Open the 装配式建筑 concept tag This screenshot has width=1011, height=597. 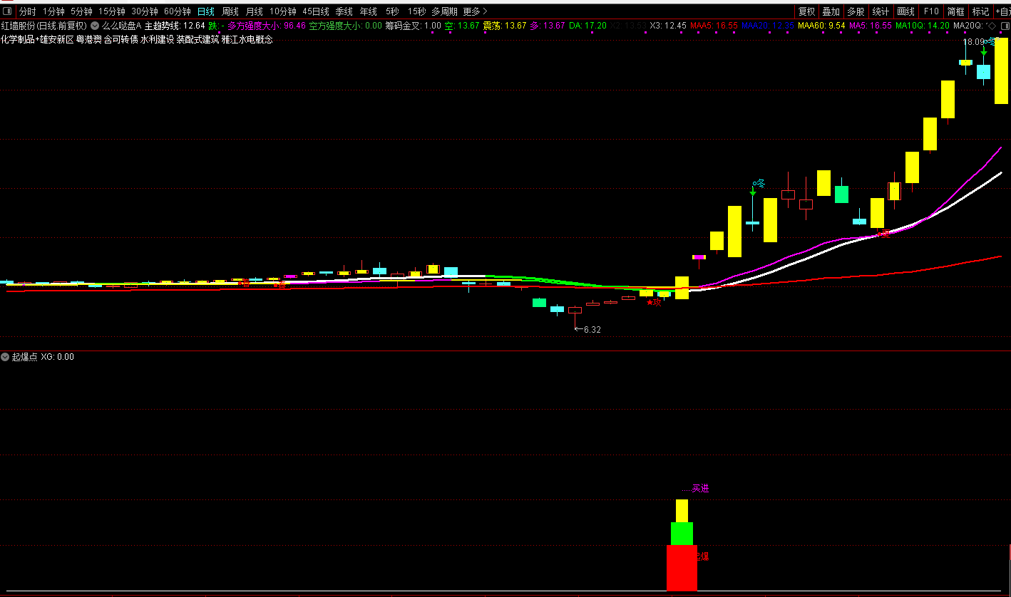click(198, 39)
